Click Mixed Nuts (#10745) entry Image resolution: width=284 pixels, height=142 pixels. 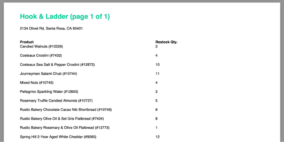point(37,83)
